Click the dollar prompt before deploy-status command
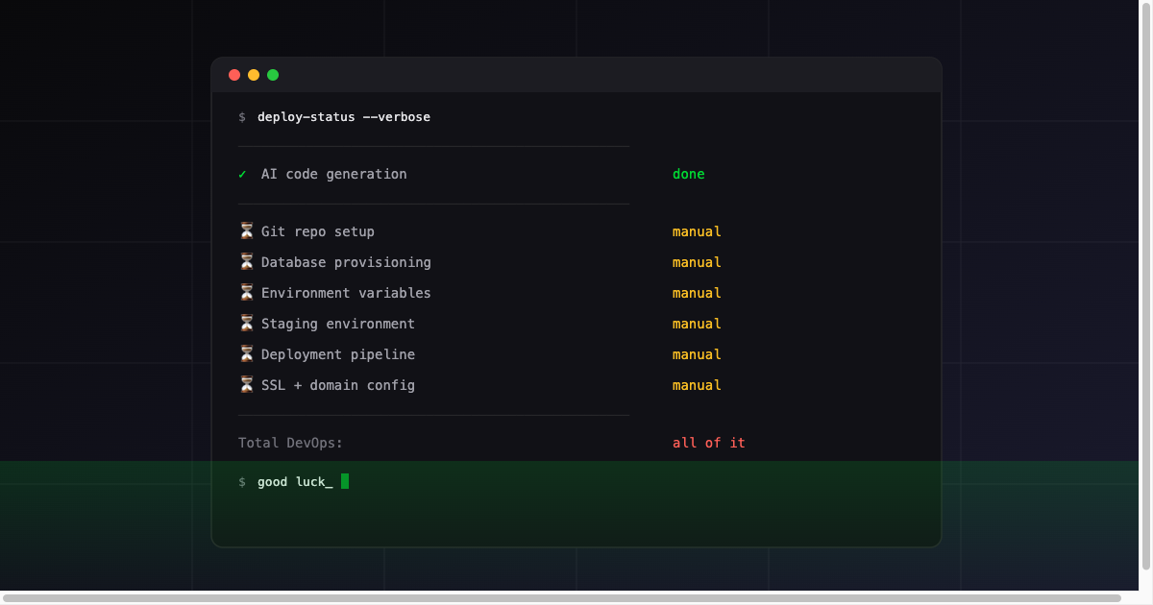This screenshot has width=1153, height=605. coord(241,116)
